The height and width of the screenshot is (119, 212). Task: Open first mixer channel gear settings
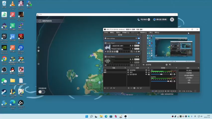coord(174,74)
